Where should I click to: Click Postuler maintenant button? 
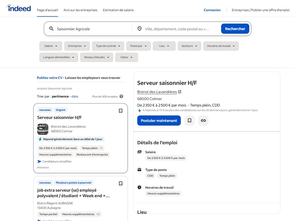[x=159, y=121]
